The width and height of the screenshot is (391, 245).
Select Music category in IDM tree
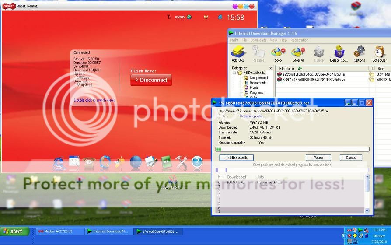click(251, 87)
